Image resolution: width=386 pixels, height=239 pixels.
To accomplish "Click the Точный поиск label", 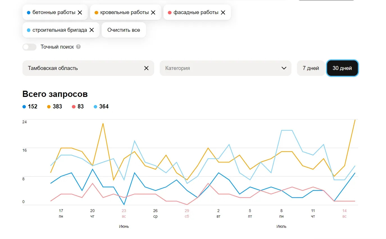I will 57,47.
